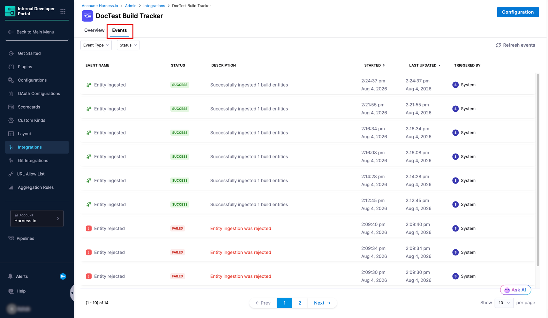Screen dimensions: 548x318
Task: Click the refresh icon beside Refresh events
Action: (498, 45)
